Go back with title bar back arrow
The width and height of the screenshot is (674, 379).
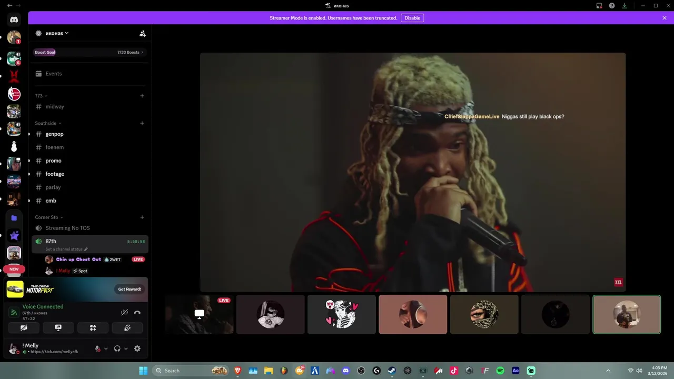click(9, 6)
